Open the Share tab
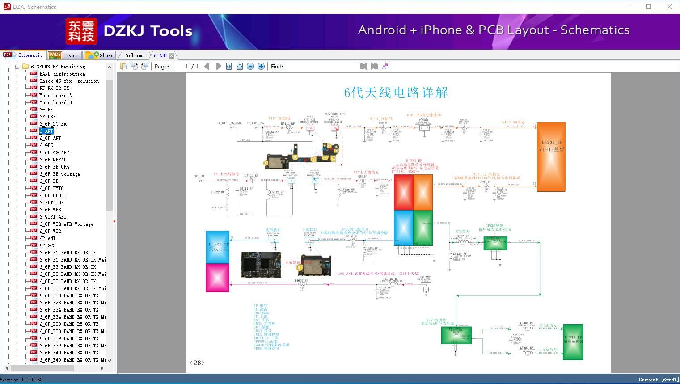 (99, 55)
